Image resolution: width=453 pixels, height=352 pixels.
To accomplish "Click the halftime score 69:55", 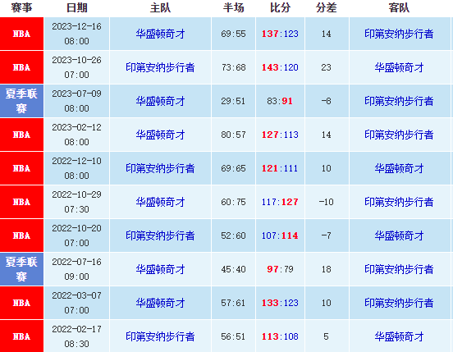I will (233, 34).
